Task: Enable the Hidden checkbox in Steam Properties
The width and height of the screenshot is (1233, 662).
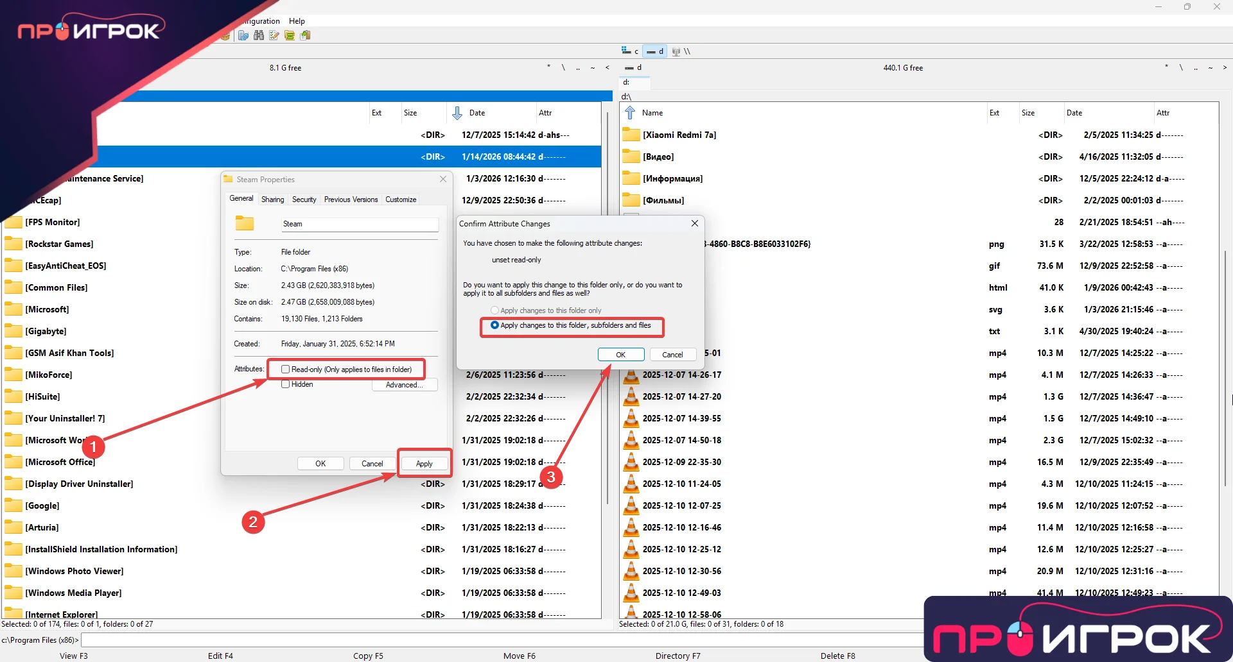Action: [x=285, y=384]
